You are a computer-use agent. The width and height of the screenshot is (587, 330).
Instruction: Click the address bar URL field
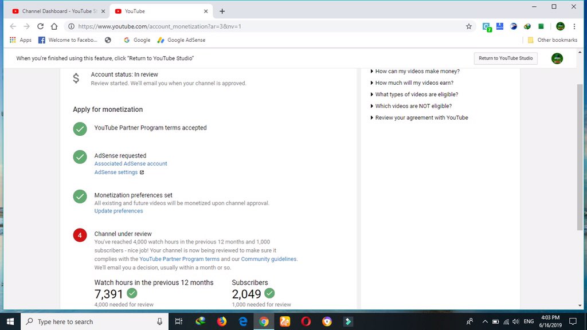point(269,26)
